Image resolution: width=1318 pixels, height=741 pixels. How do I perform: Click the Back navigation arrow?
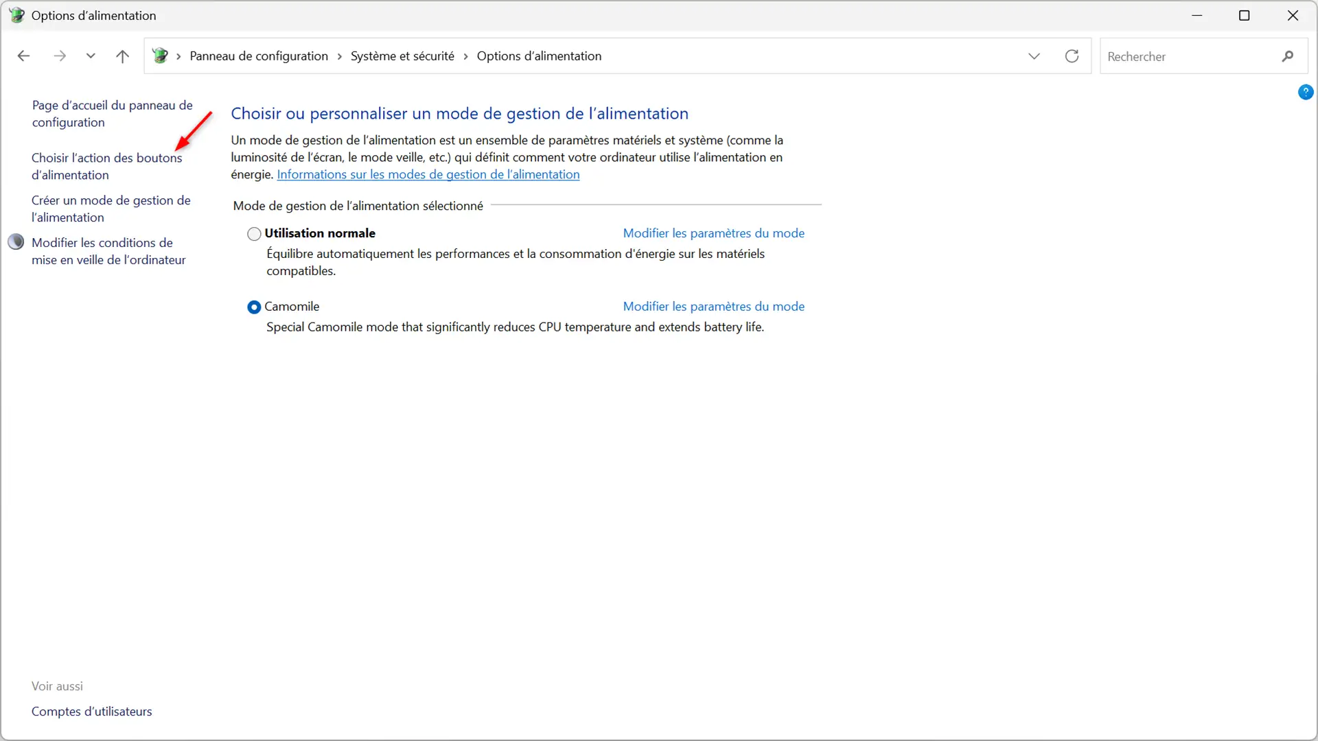[x=23, y=56]
